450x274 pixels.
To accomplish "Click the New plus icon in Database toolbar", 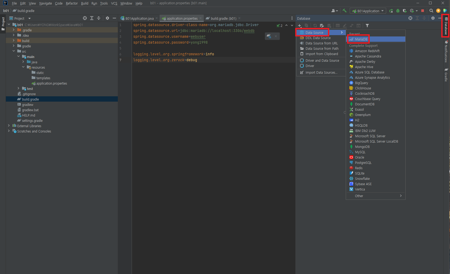I will 300,26.
